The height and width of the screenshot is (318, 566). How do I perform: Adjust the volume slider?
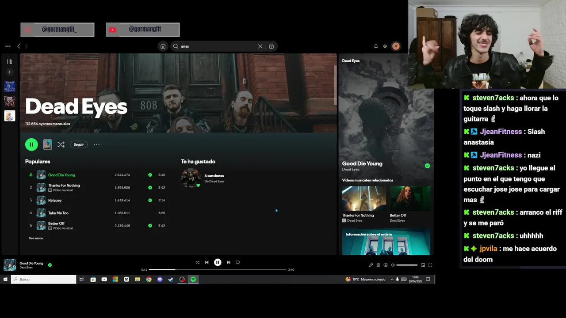coord(407,265)
